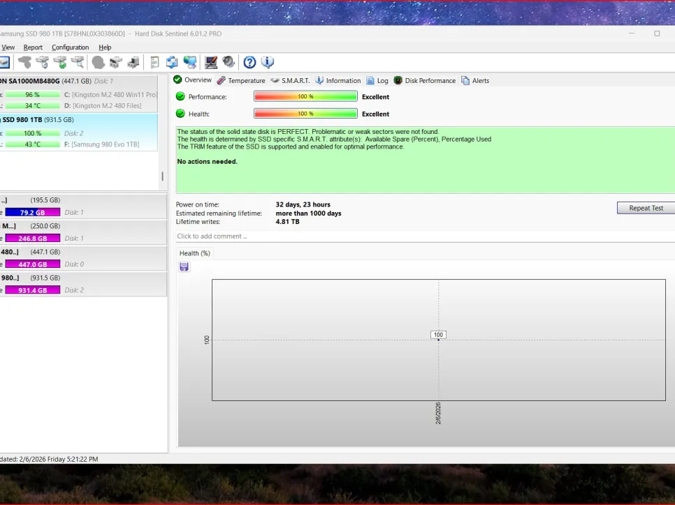This screenshot has height=505, width=675.
Task: Open the S.M.A.R.T. tab
Action: click(x=290, y=81)
